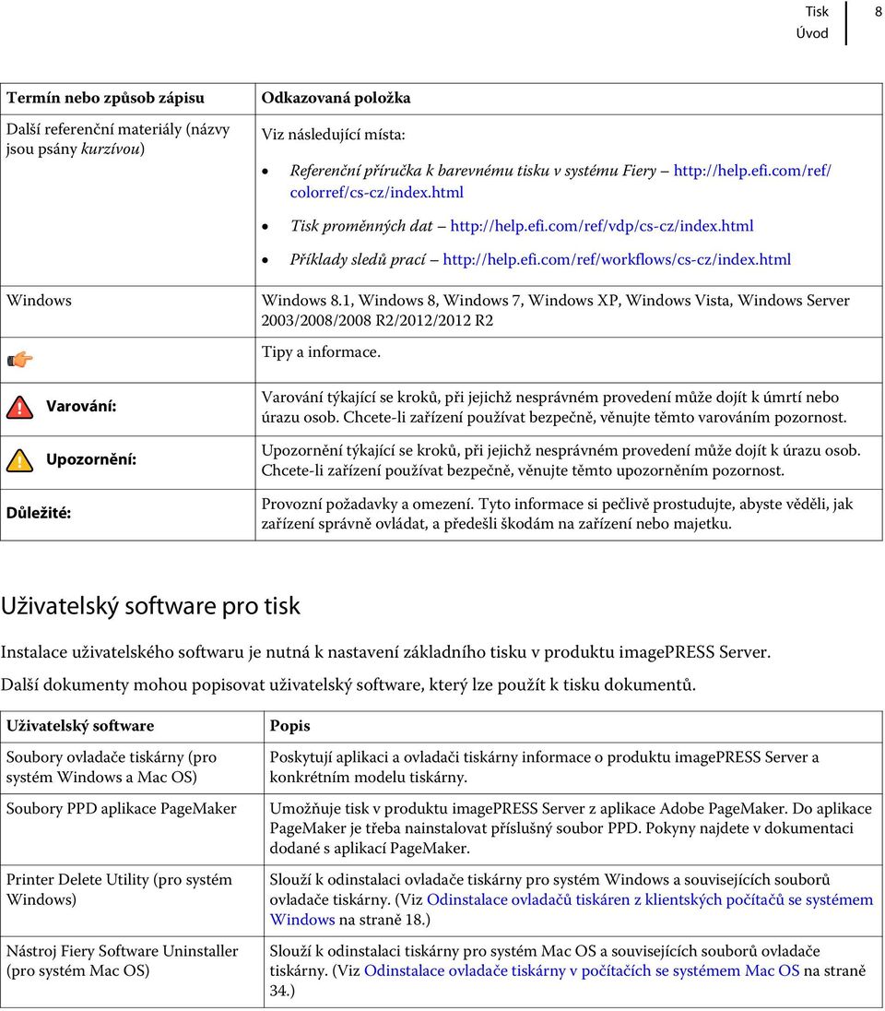Click the red Varování warning triangle icon
Screen dimensions: 885x1011
pyautogui.click(x=20, y=408)
